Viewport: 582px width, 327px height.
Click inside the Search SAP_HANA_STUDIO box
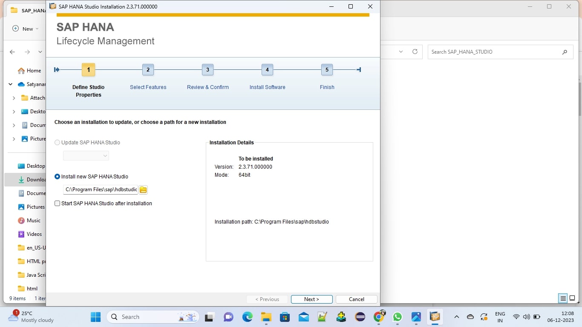click(490, 52)
